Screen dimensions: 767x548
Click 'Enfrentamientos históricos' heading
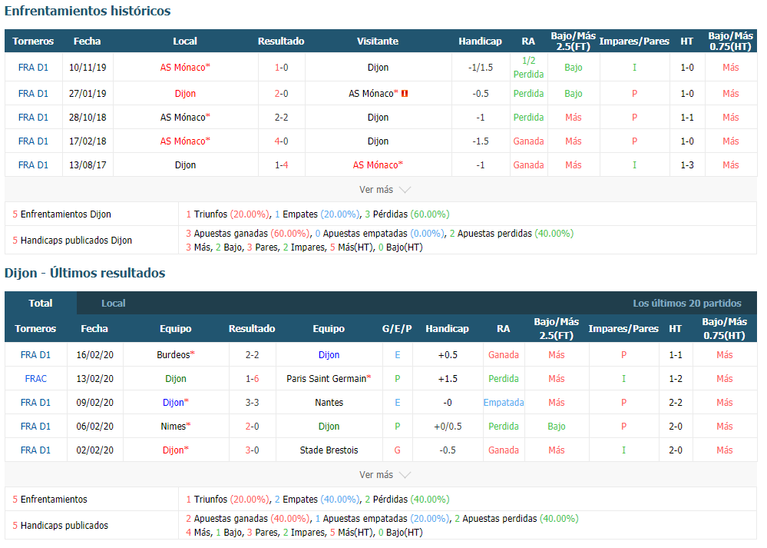[88, 11]
